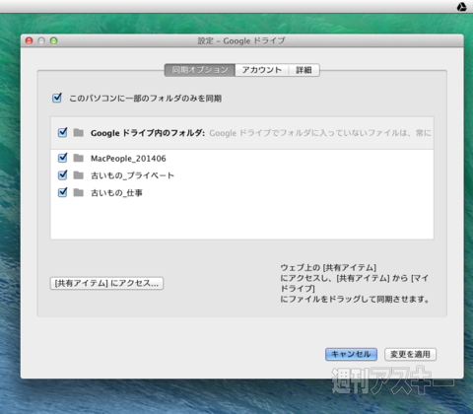Uncheck 古いもの_仕事 folder checkbox
This screenshot has height=414, width=473.
62,192
